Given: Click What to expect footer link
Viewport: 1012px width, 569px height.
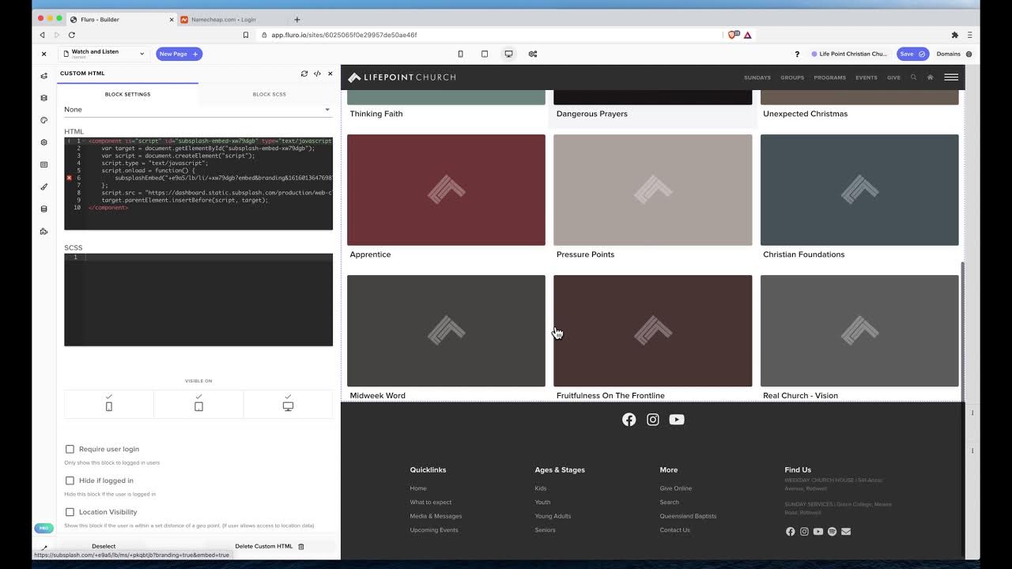Looking at the screenshot, I should [431, 503].
